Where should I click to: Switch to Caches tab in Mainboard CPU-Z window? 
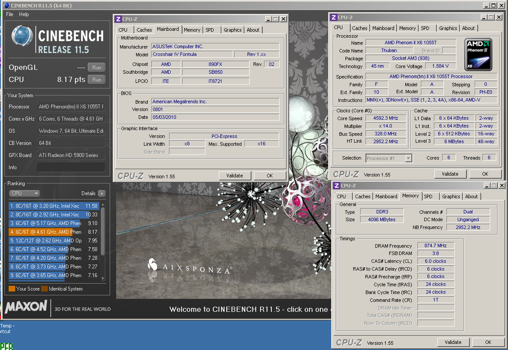pyautogui.click(x=144, y=30)
